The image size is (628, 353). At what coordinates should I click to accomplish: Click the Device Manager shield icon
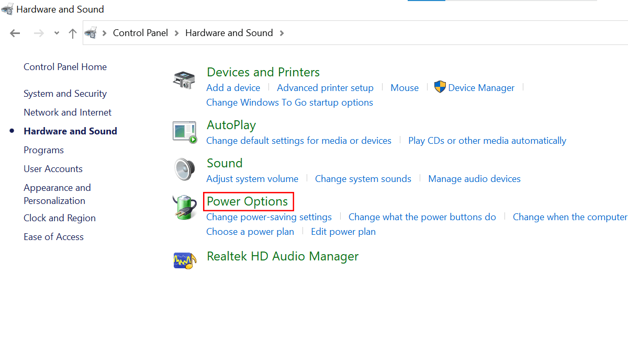coord(440,87)
